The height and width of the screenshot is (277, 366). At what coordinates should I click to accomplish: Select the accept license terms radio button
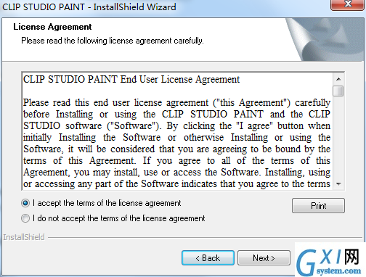[25, 203]
